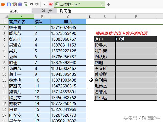Click cell A4 containing 彭靖柏
Viewport: 163px width, 122px height.
pyautogui.click(x=21, y=39)
